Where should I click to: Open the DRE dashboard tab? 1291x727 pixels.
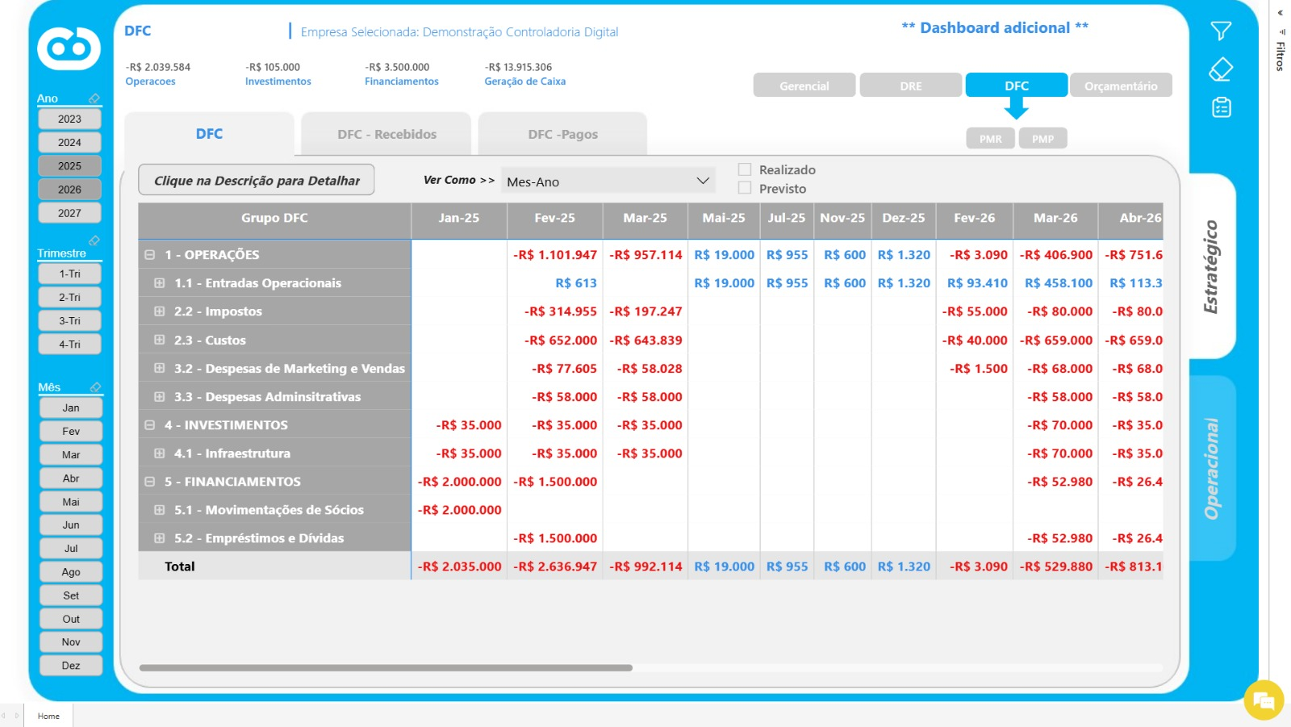[x=911, y=86]
